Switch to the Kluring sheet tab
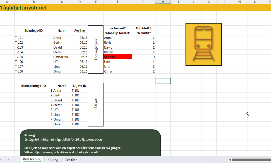 53,160
